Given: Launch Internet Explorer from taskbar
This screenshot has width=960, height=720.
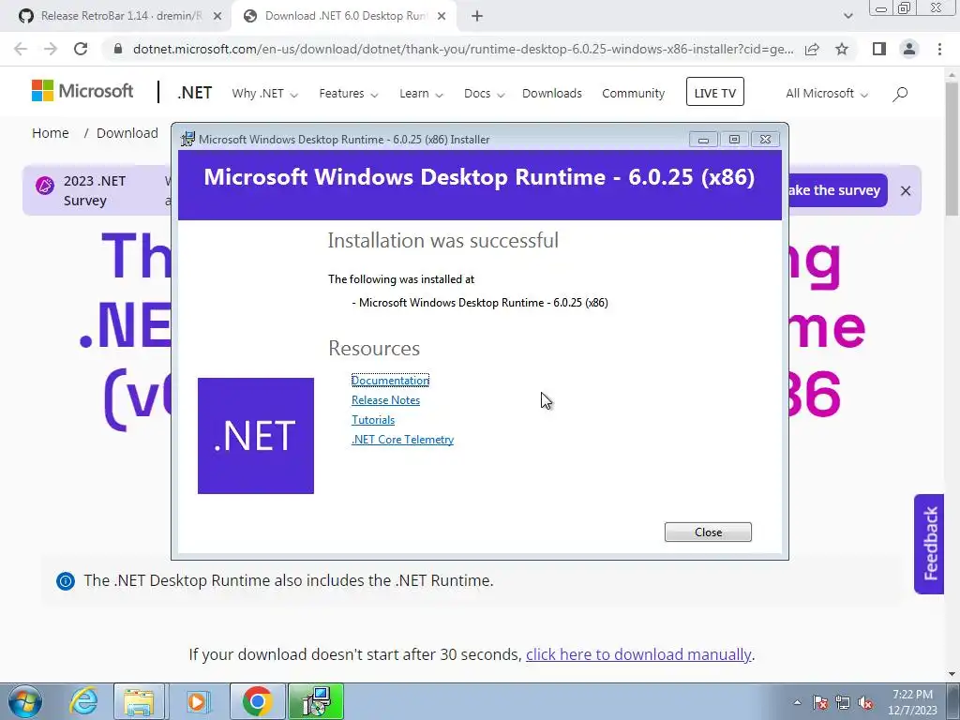Looking at the screenshot, I should (83, 701).
